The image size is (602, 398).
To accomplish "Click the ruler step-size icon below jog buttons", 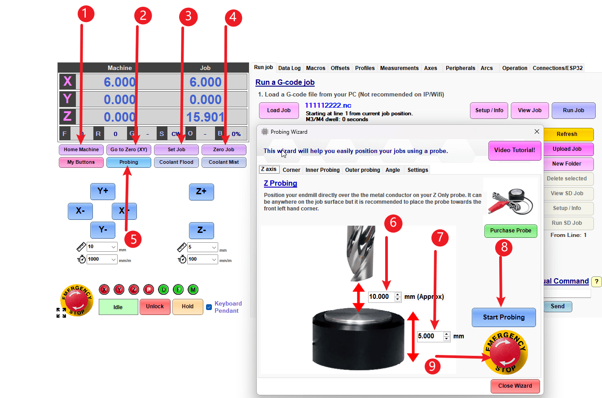I will [x=81, y=246].
